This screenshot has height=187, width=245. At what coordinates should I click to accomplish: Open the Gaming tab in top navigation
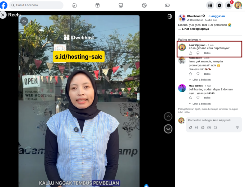coord(167,5)
